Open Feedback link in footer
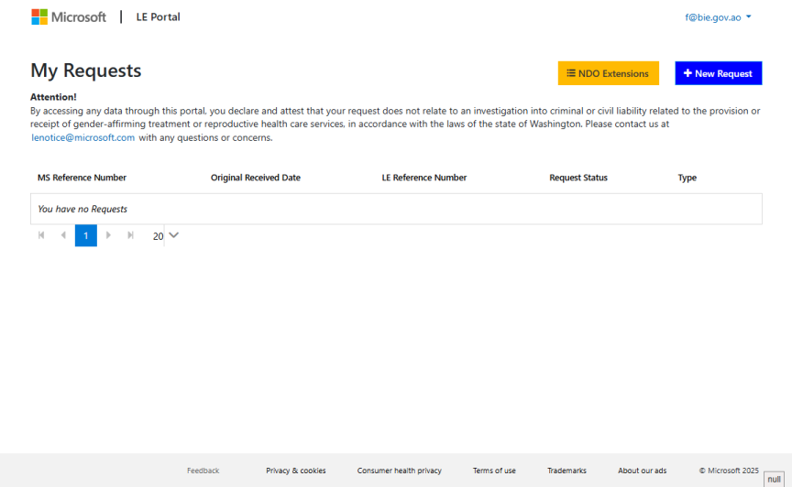The width and height of the screenshot is (792, 487). coord(203,471)
